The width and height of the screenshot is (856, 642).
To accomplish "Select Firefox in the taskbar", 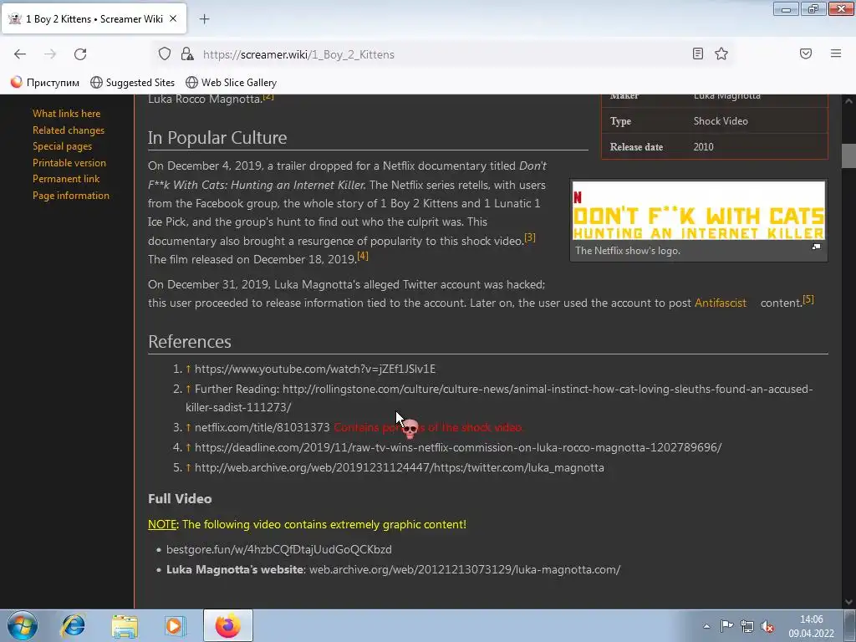I will 227,625.
